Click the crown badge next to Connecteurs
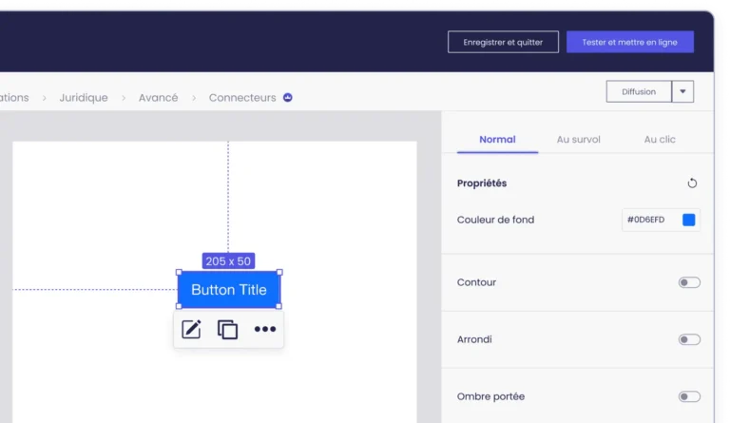This screenshot has width=730, height=423. pyautogui.click(x=288, y=97)
